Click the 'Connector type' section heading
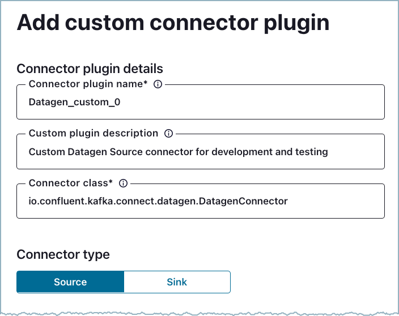Viewport: 399px width, 316px height. coord(63,254)
